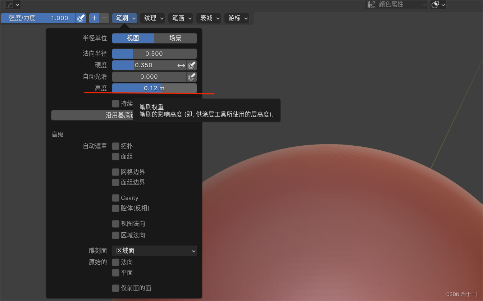Enable 腔体(反相) checkbox

point(115,208)
